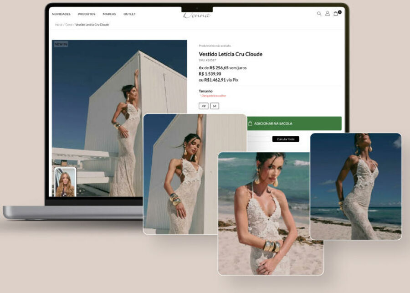Select the small gallery thumbnail of the model

[x=66, y=181]
